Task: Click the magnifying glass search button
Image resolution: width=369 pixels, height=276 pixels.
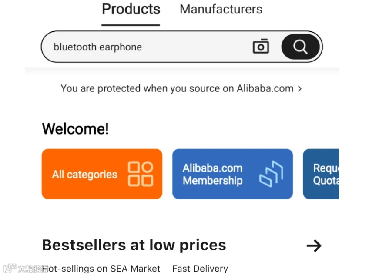Action: 301,47
